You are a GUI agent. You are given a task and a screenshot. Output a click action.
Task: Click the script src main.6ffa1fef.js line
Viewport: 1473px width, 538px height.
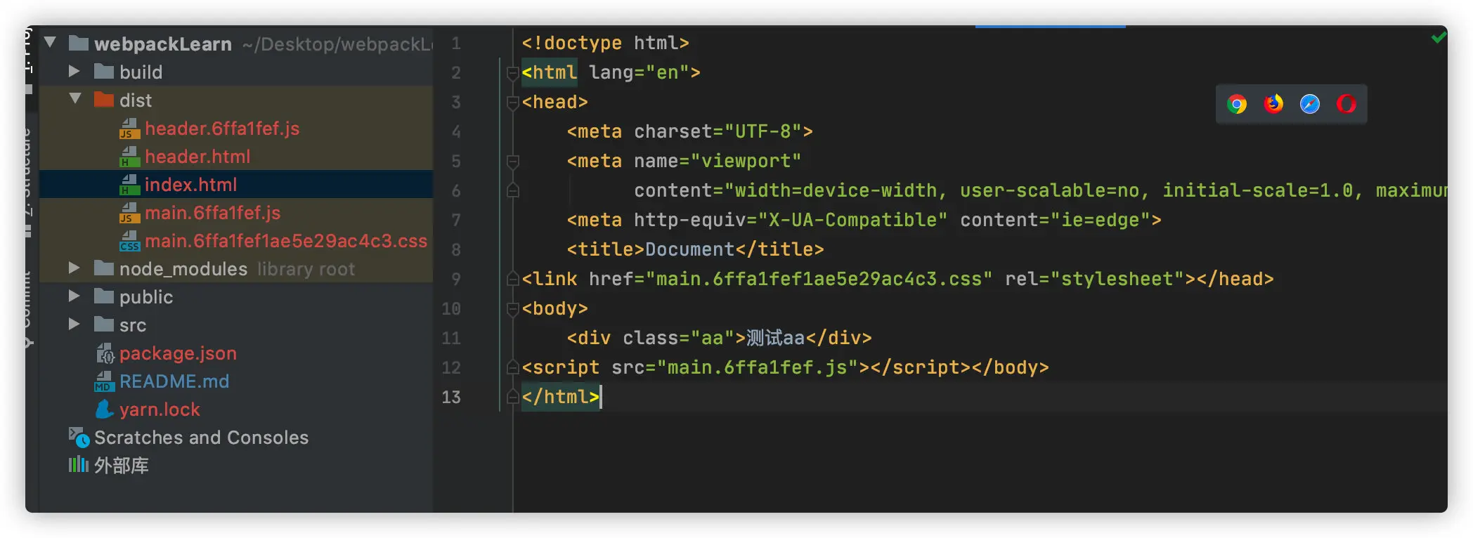pos(785,367)
